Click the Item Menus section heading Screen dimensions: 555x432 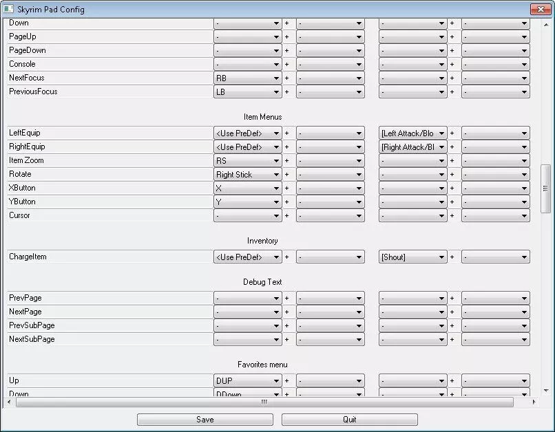click(x=262, y=117)
